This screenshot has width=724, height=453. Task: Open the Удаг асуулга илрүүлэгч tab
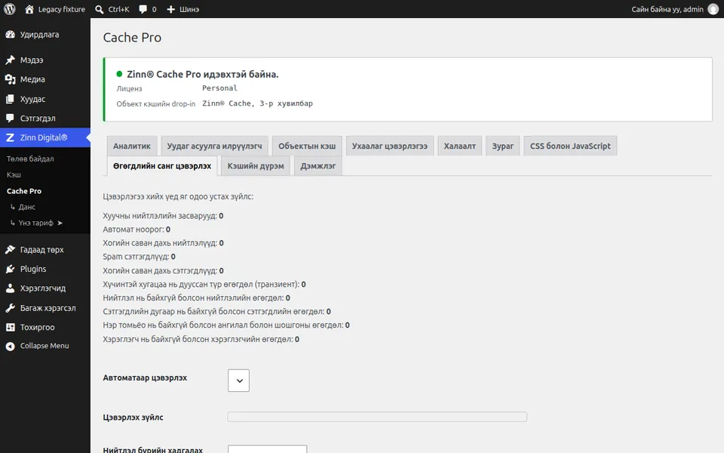click(215, 146)
